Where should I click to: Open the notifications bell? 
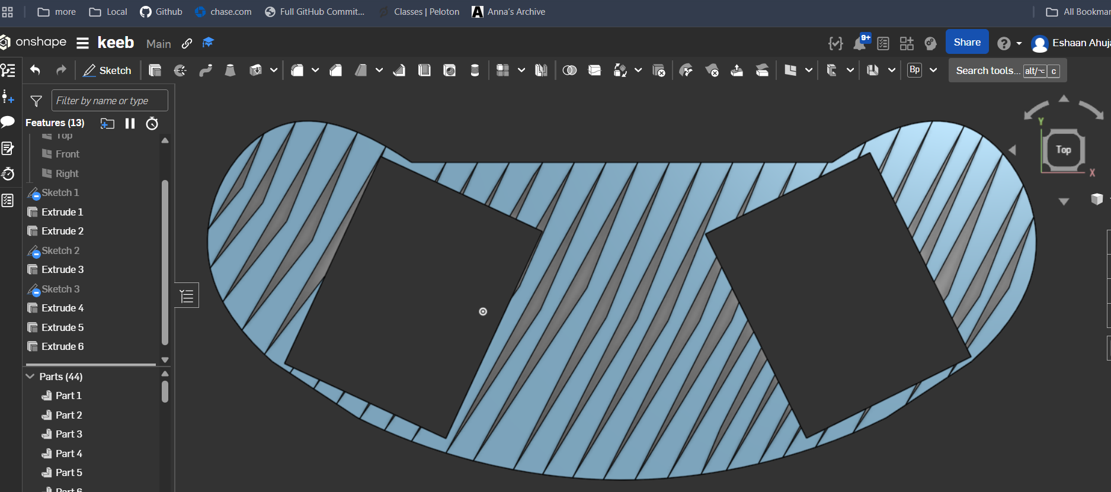tap(859, 43)
